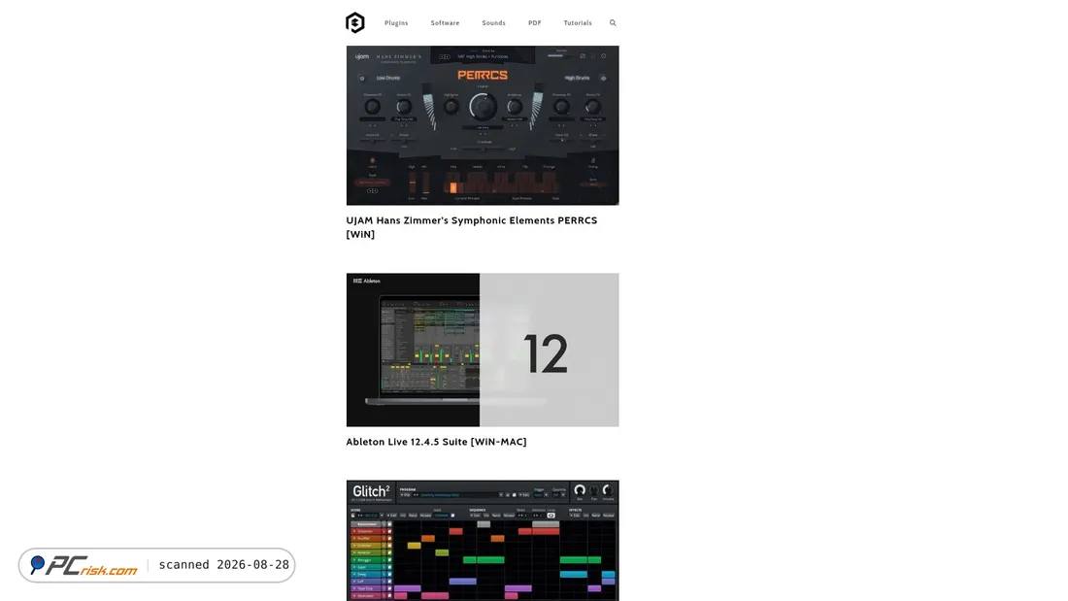Open the Plugins menu
The width and height of the screenshot is (1068, 601).
click(396, 23)
